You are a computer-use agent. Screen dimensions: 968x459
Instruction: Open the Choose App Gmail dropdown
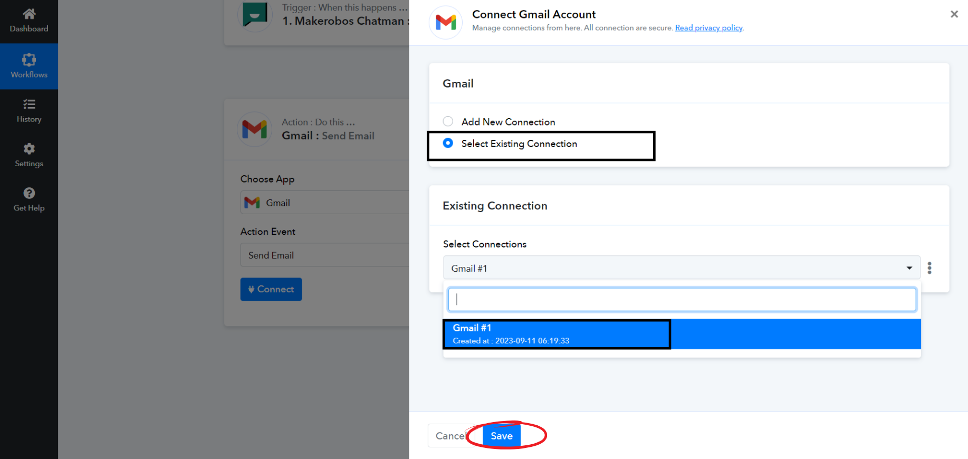click(x=324, y=203)
